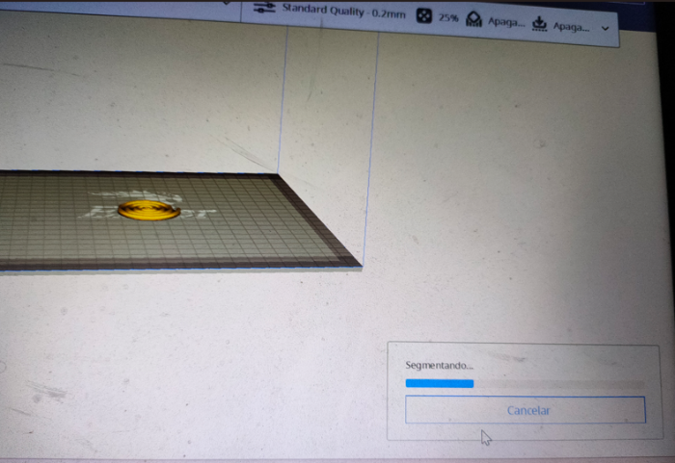Select the yellow model on the build plate
The image size is (675, 463).
pyautogui.click(x=148, y=209)
